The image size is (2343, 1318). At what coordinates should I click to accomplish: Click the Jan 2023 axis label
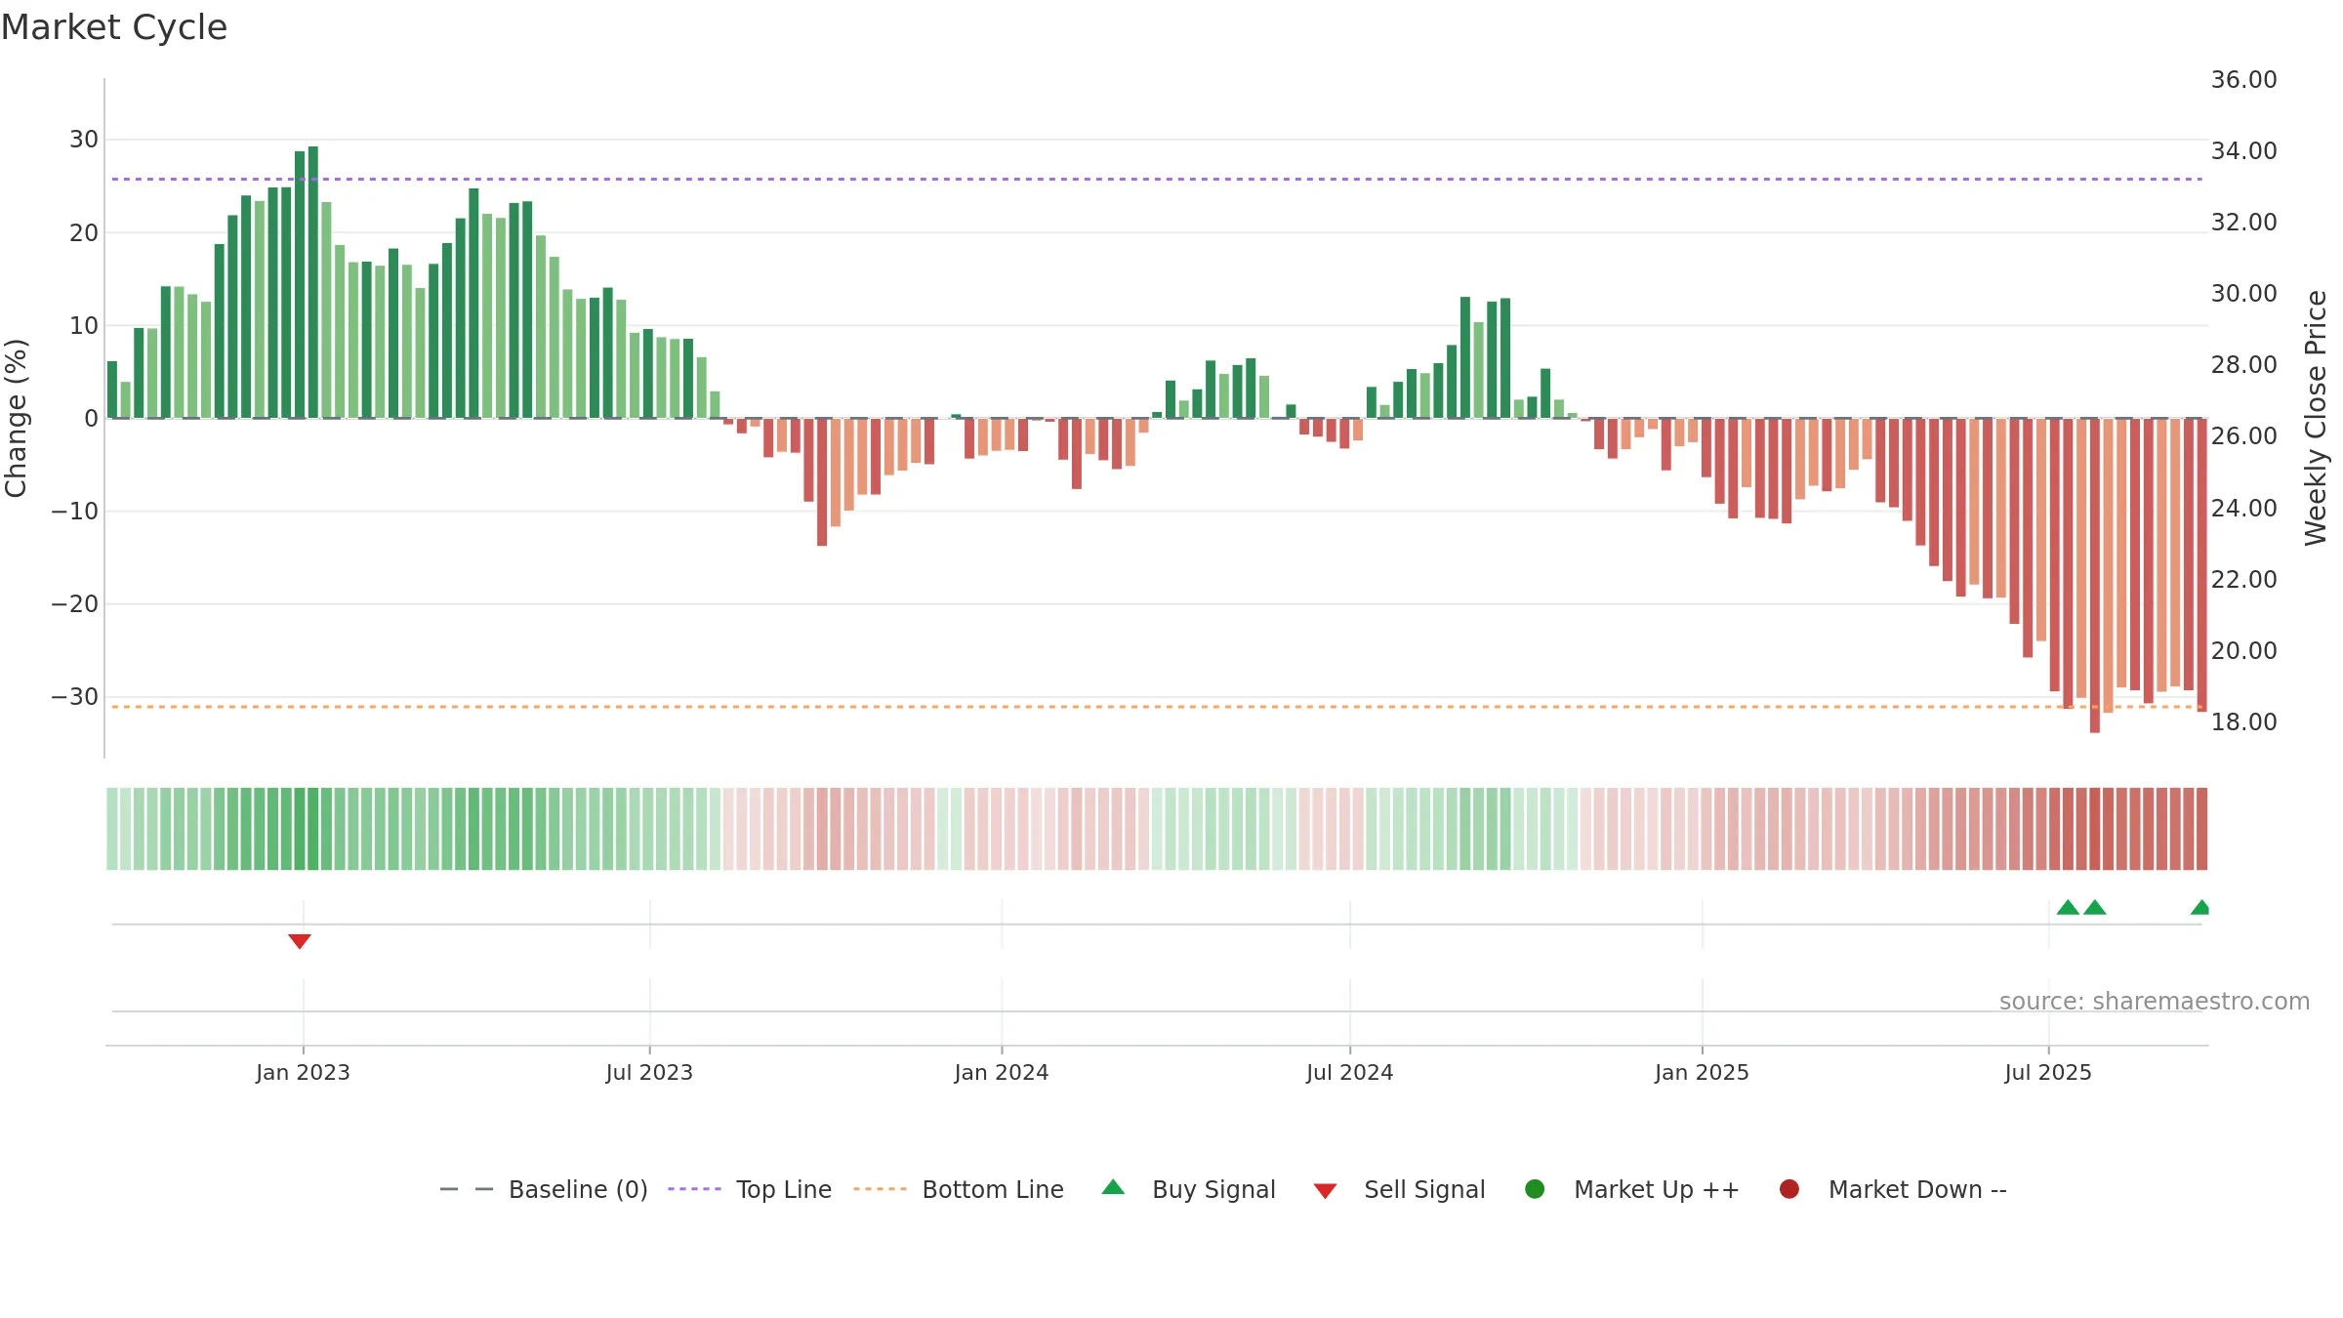pyautogui.click(x=303, y=1072)
